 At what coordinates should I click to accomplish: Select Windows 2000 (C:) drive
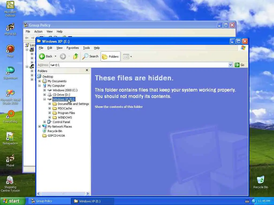(65, 90)
